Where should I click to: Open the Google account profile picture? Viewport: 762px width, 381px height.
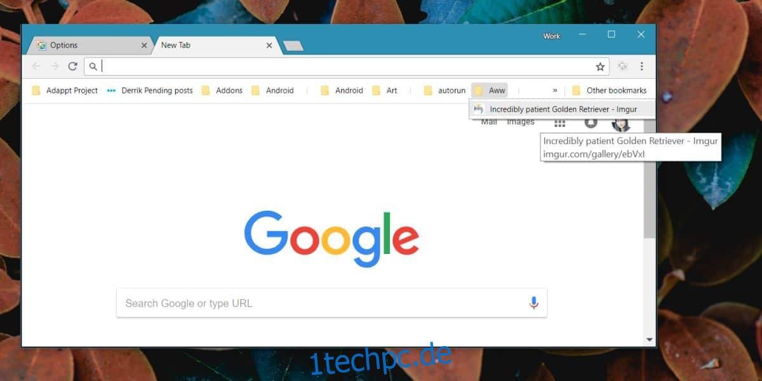(x=621, y=123)
